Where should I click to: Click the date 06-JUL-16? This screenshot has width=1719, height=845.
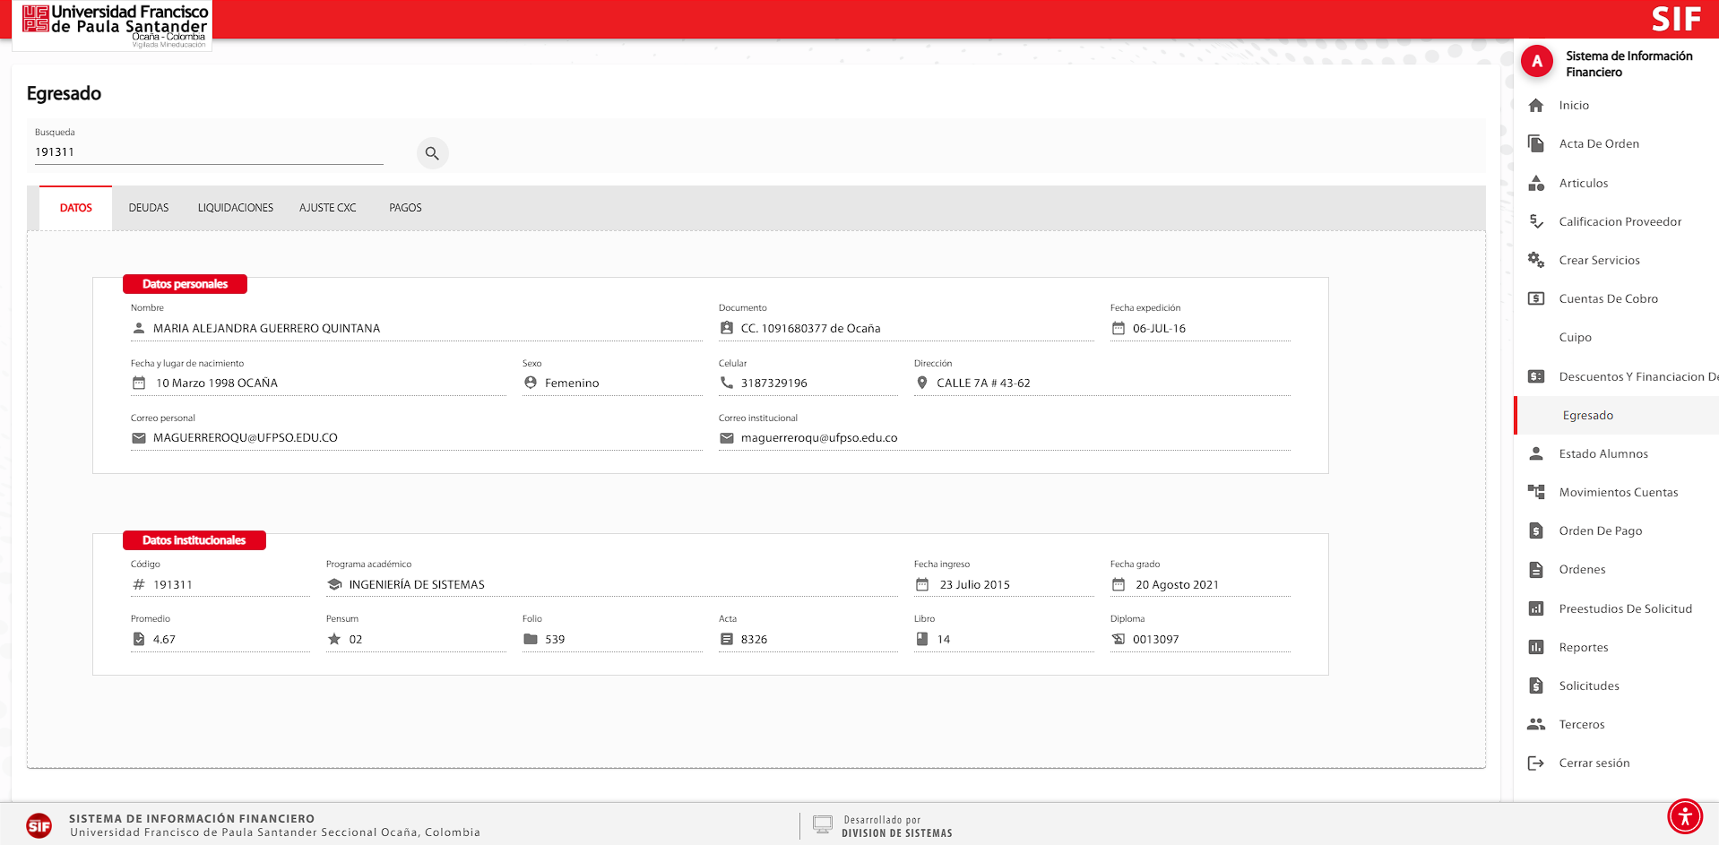(x=1159, y=329)
